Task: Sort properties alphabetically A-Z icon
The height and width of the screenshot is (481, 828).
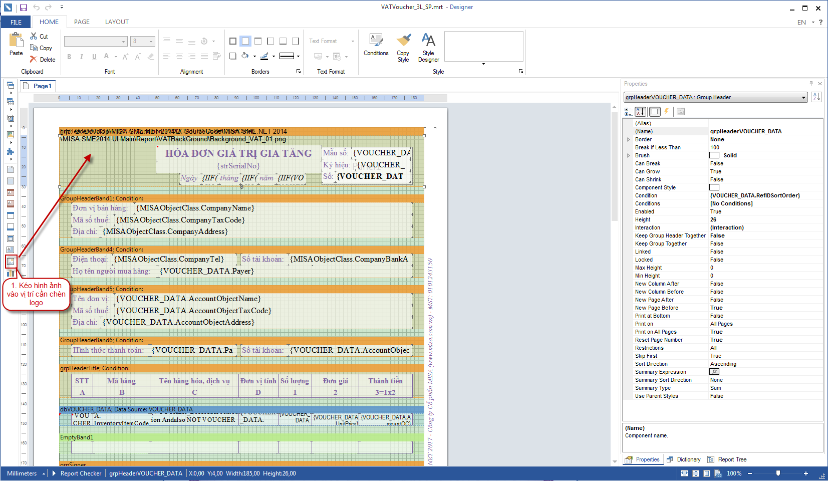Action: [641, 112]
